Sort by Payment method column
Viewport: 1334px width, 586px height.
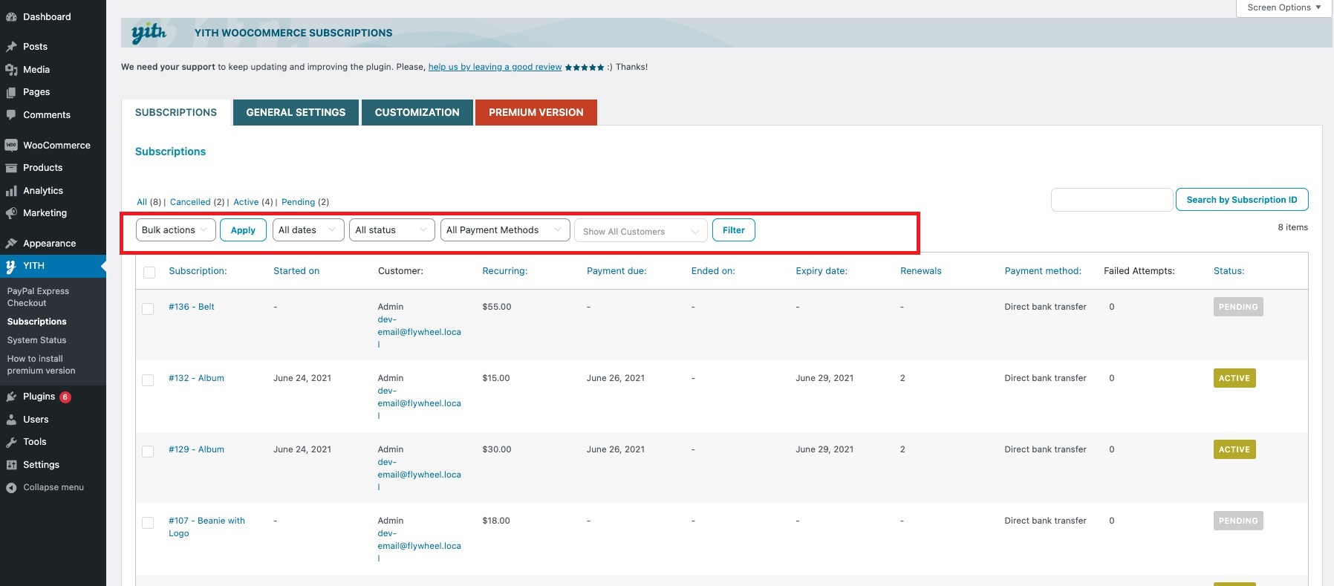point(1043,271)
